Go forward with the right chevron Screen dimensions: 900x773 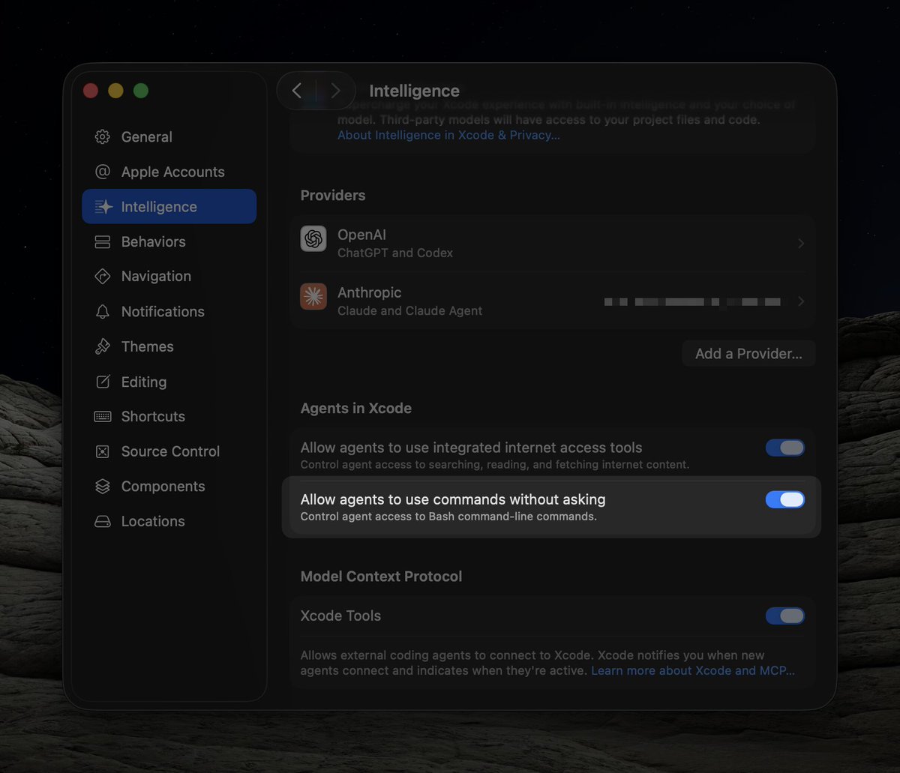coord(335,91)
